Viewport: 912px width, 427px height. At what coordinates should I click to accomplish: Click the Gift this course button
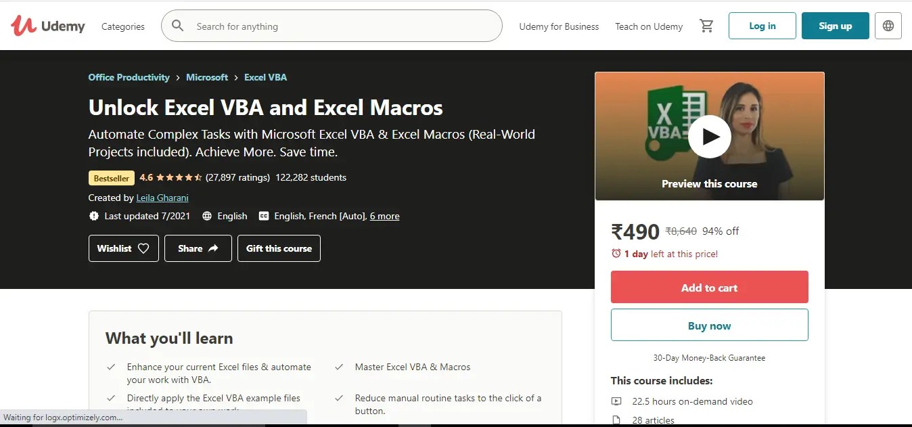279,248
